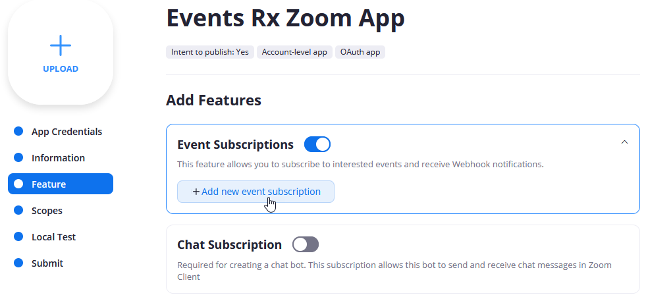The width and height of the screenshot is (646, 297).
Task: Click the OAuth app tag
Action: (360, 52)
